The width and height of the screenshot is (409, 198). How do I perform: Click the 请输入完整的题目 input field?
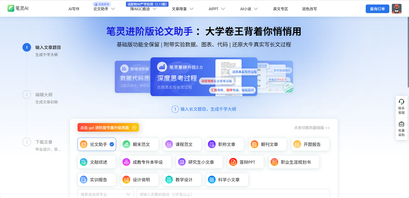click(x=233, y=194)
